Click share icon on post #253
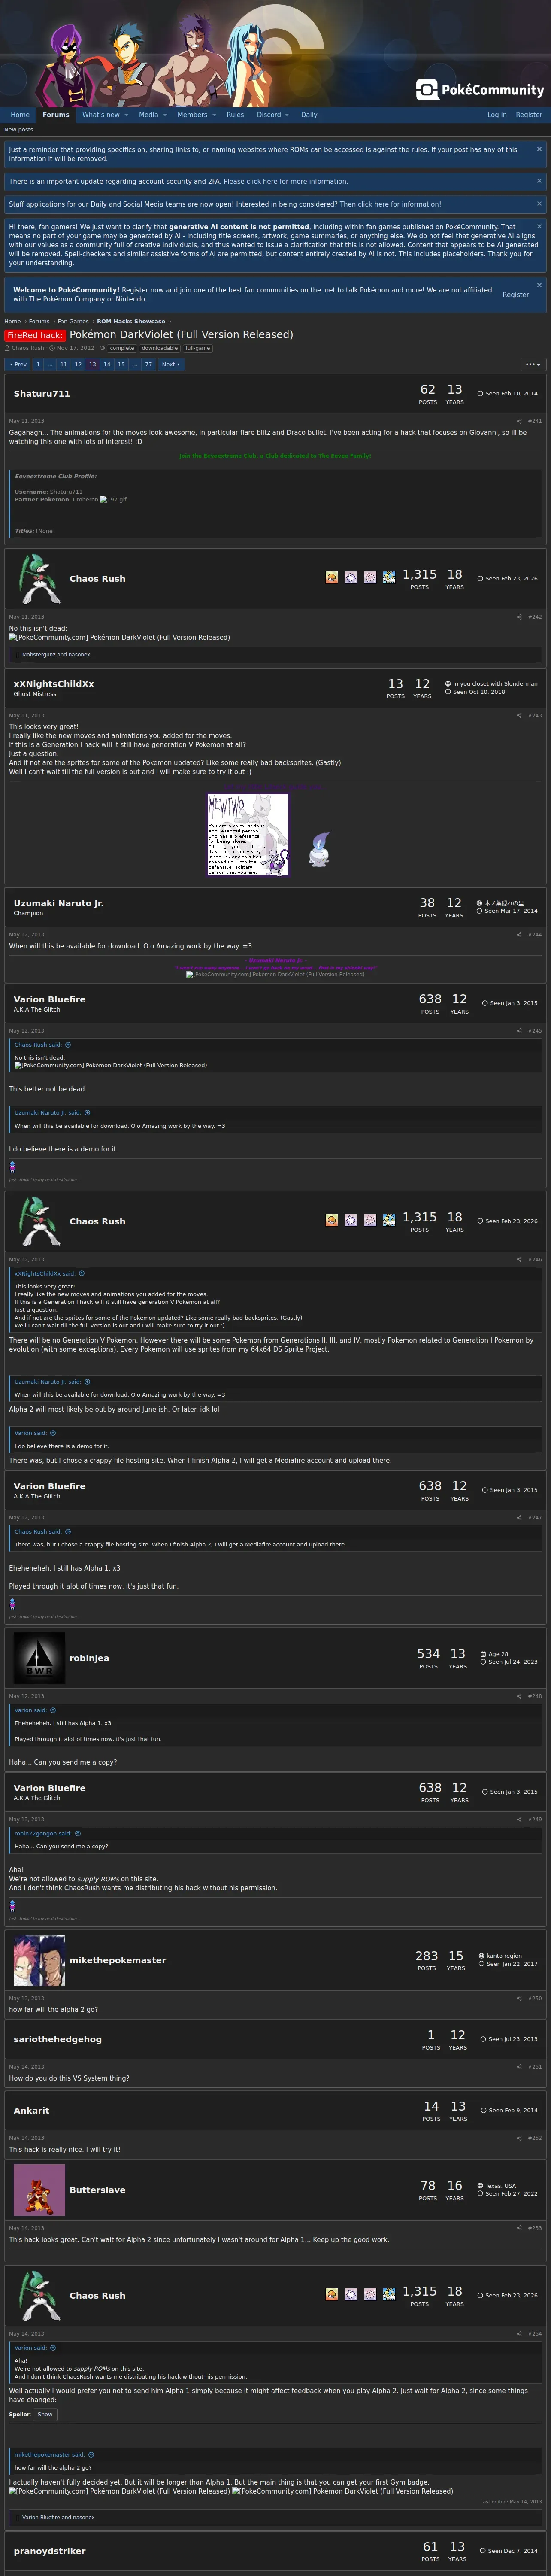551x2576 pixels. click(x=519, y=2228)
